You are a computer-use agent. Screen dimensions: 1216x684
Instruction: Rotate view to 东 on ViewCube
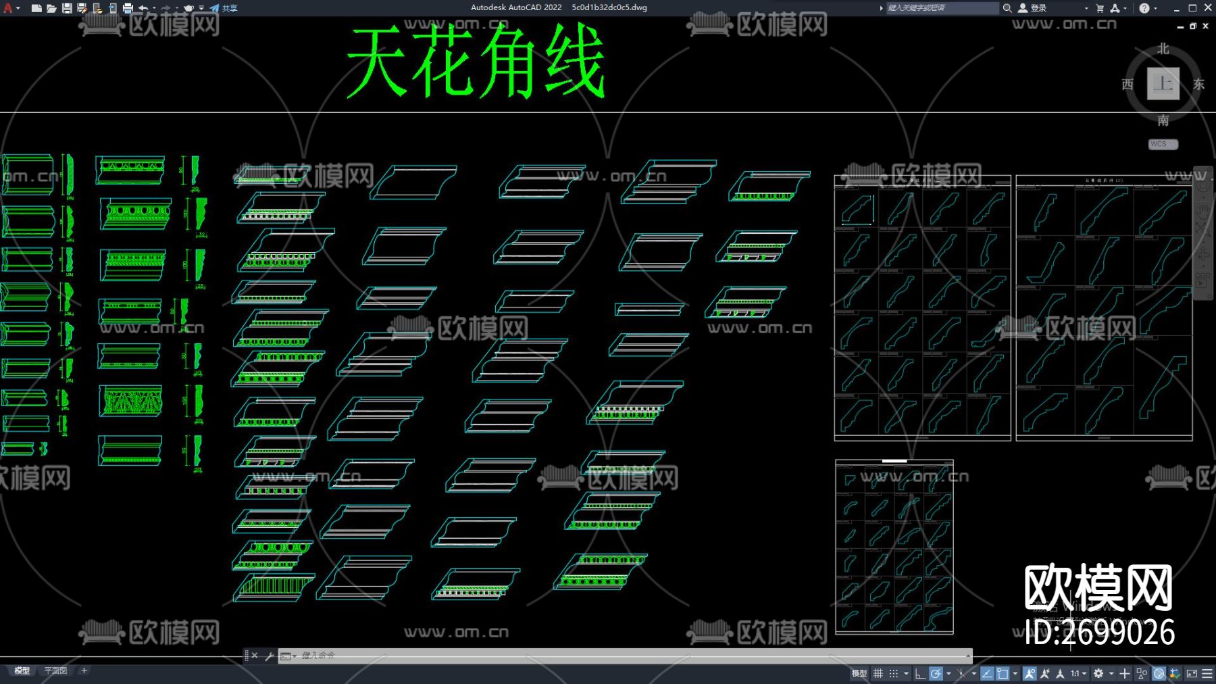click(1199, 84)
